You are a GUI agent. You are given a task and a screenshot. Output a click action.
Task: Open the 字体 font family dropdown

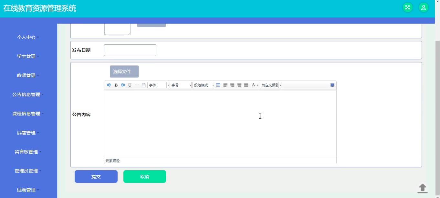pos(158,85)
